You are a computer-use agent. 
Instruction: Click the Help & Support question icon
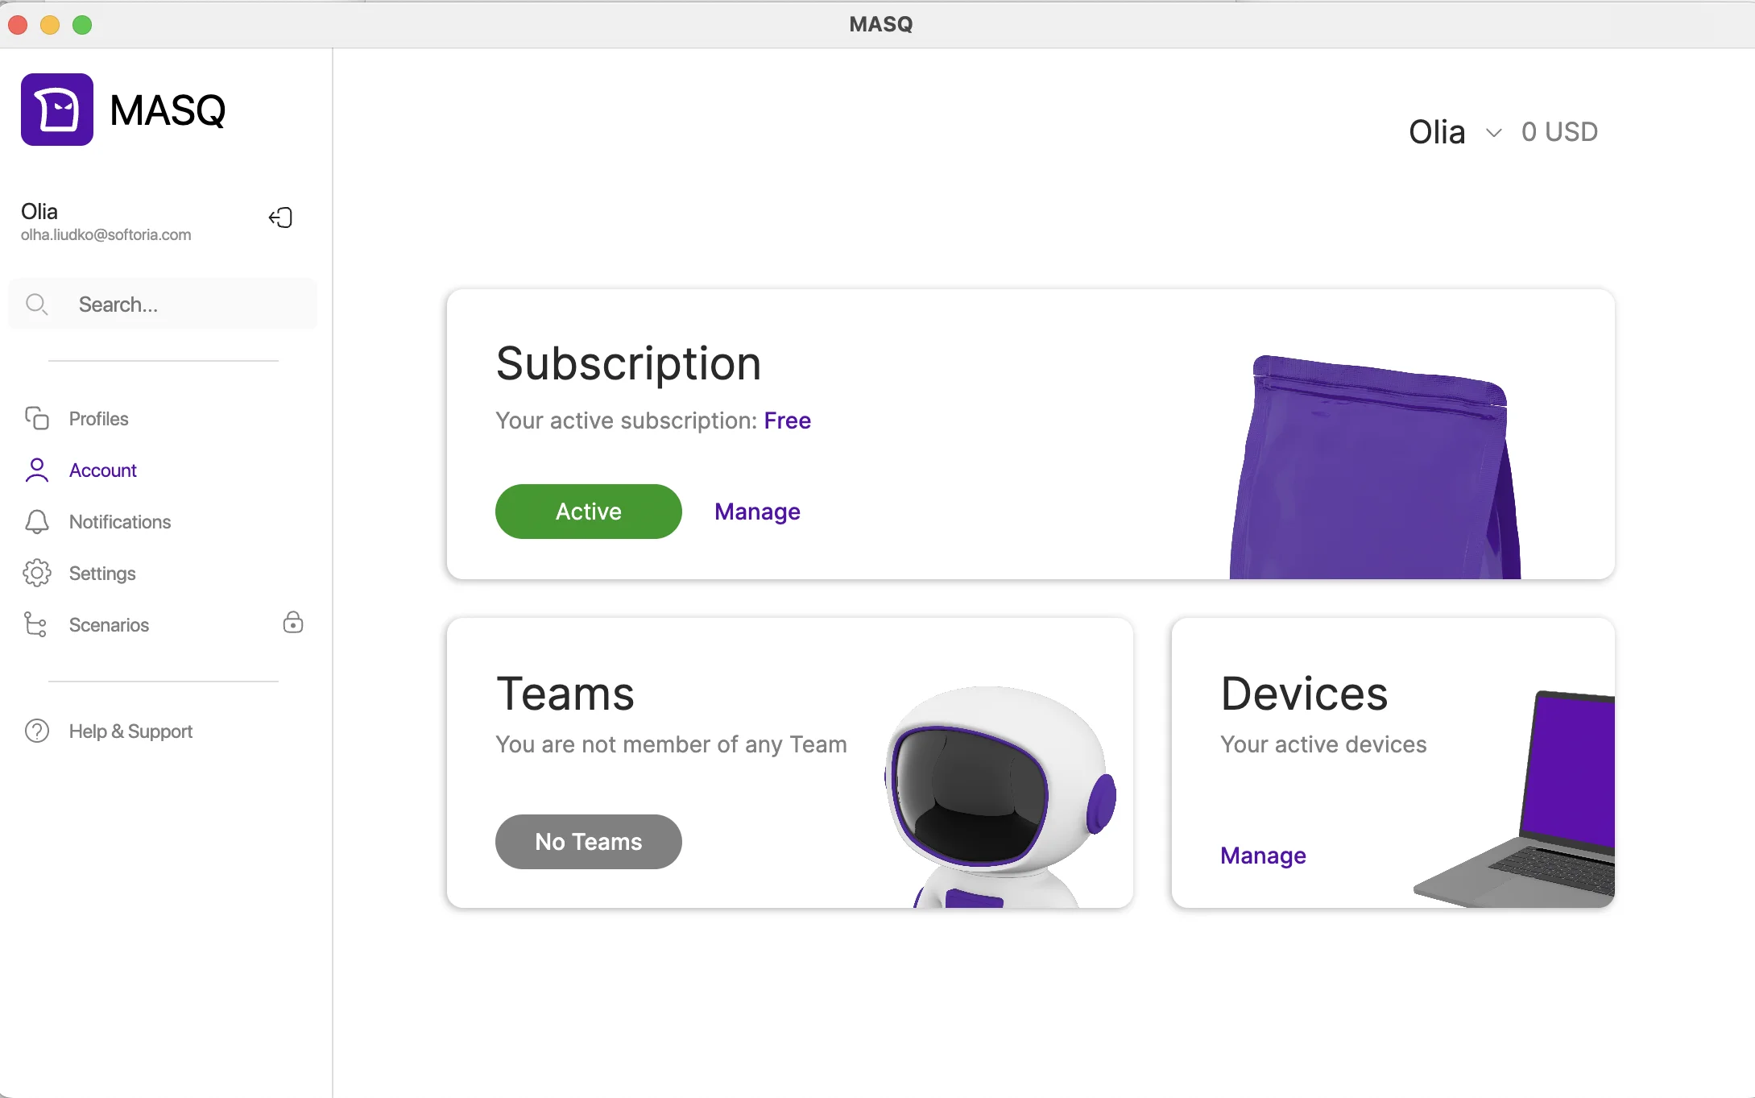click(x=36, y=731)
